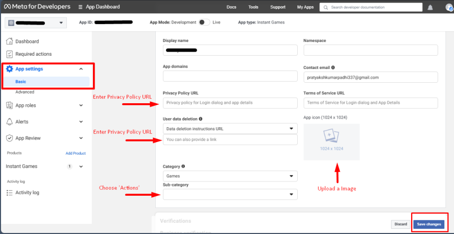Click the App roles badge icon

tap(10, 105)
